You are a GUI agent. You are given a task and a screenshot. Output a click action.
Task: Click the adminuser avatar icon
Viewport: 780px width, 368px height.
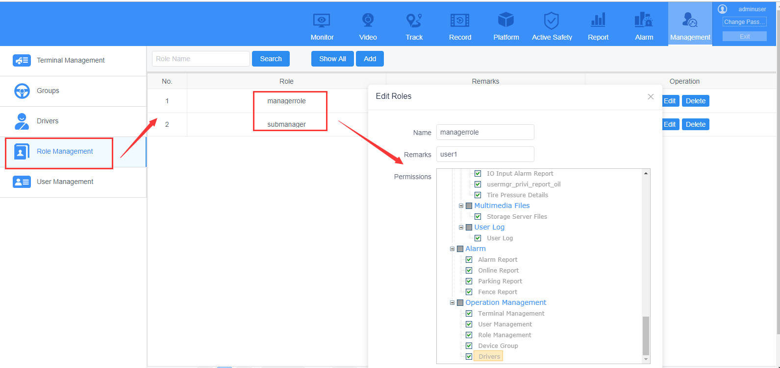[722, 9]
